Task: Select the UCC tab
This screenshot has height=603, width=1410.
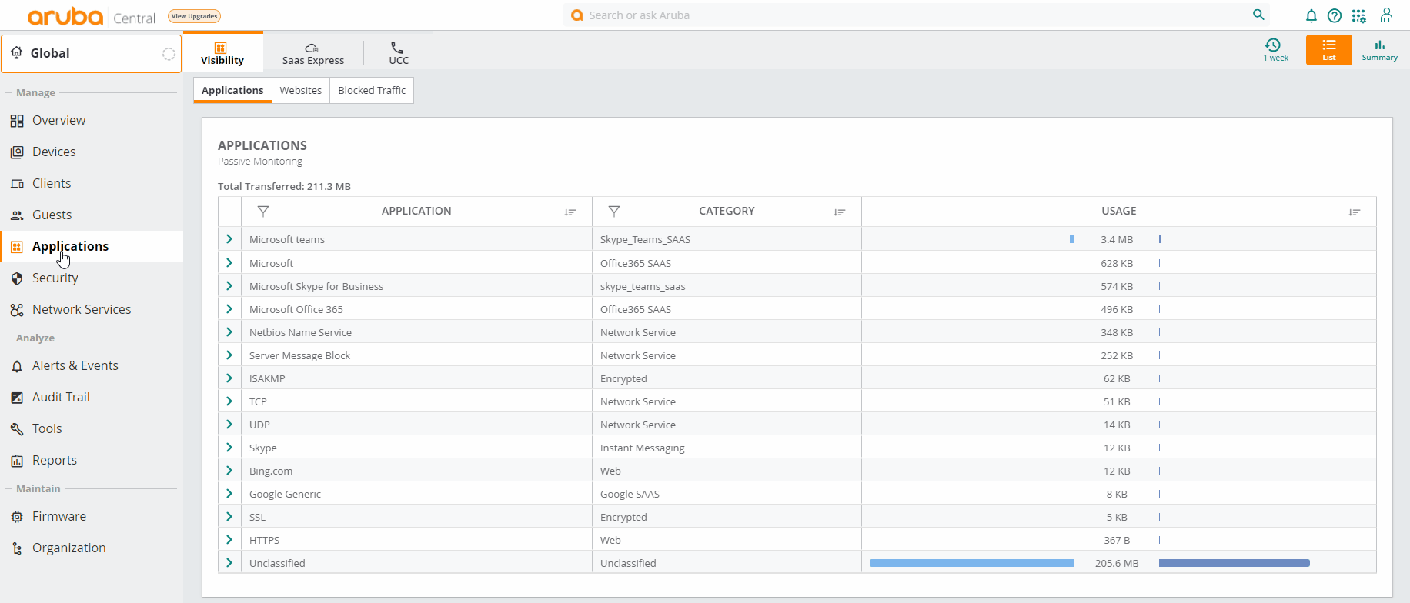Action: click(399, 52)
